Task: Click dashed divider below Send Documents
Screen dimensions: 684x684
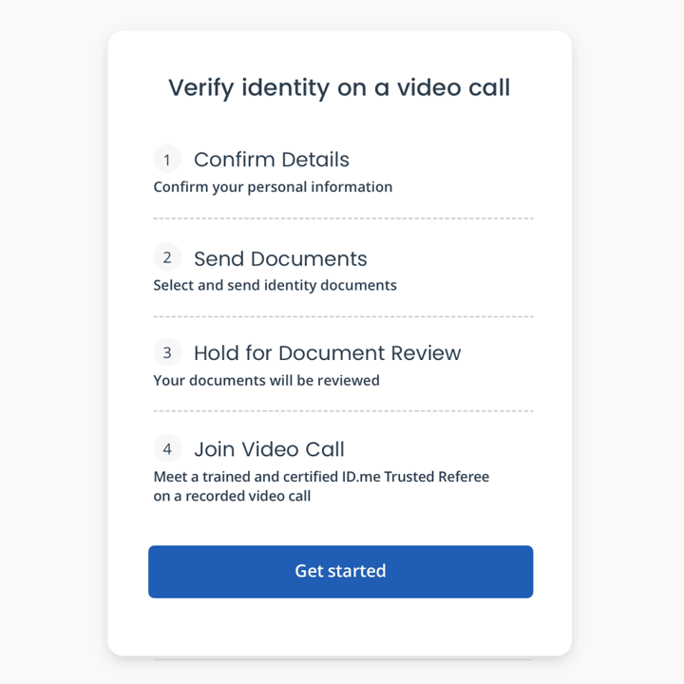Action: click(x=343, y=316)
